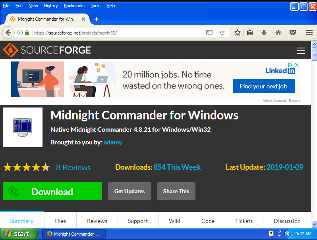The image size is (317, 240).
Task: Open the SourceForge site navigation menu
Action: (301, 51)
